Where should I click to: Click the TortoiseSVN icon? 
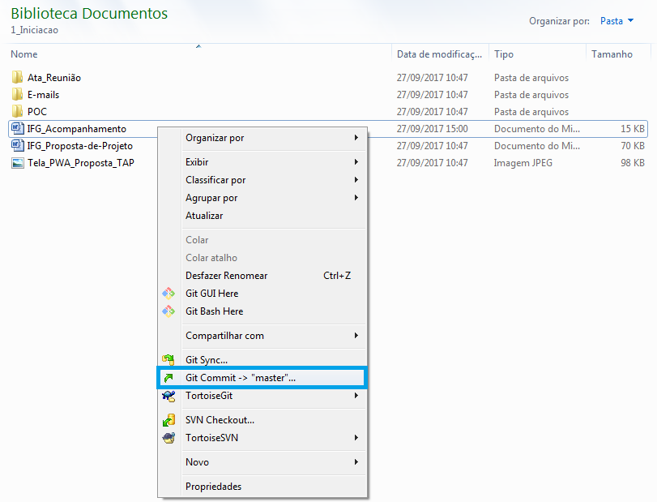(x=169, y=438)
